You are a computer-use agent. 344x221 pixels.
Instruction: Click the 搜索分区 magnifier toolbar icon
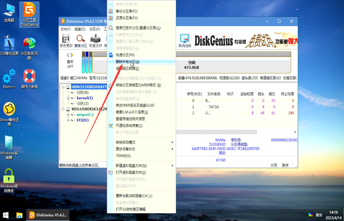[x=81, y=40]
